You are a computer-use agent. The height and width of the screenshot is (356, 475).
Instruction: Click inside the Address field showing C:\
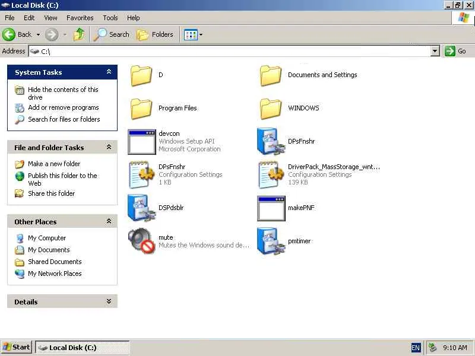230,51
